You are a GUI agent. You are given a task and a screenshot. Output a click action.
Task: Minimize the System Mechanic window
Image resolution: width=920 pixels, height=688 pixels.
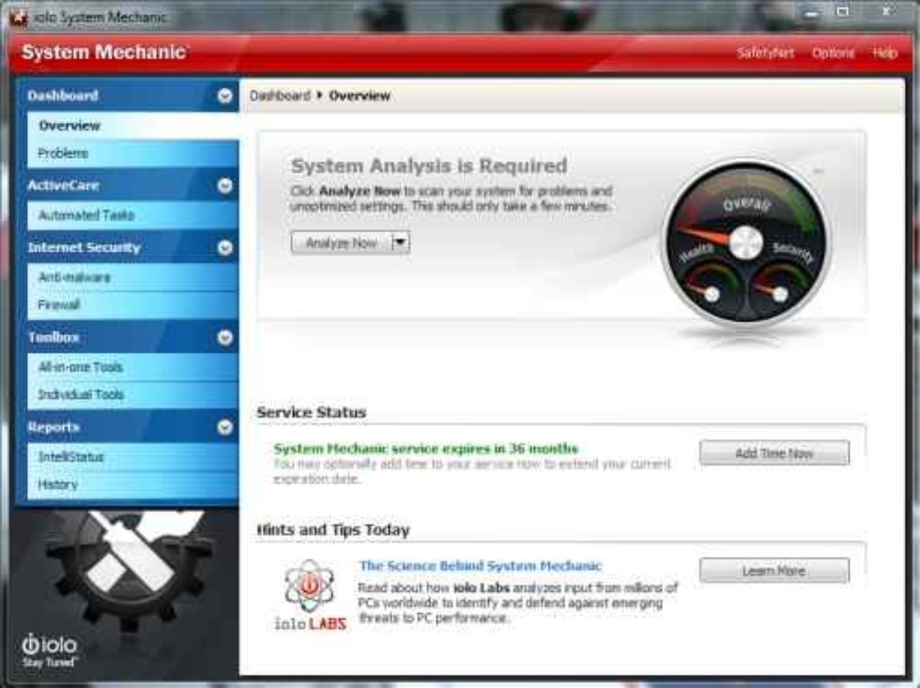coord(811,13)
